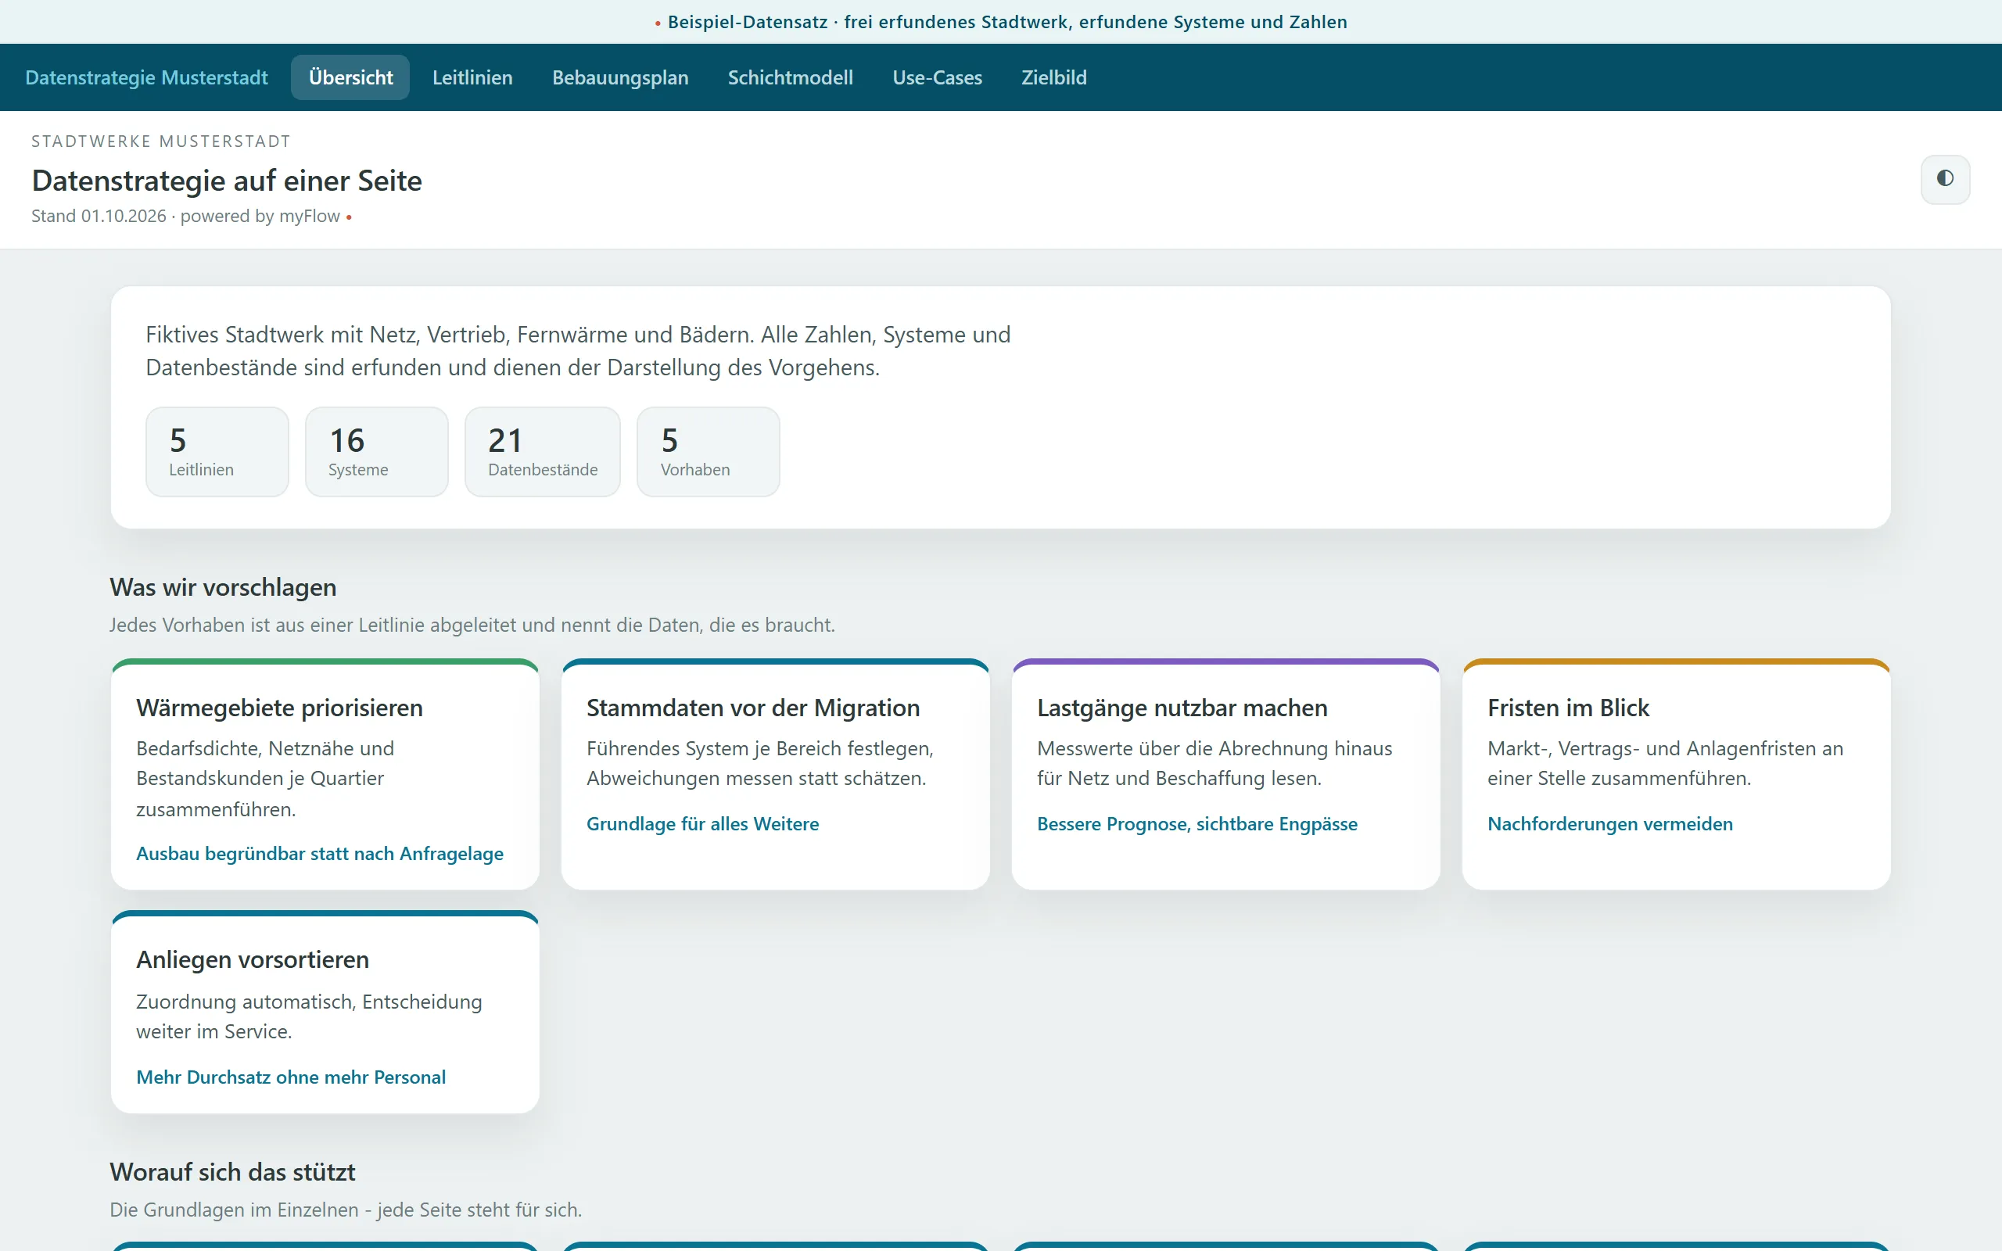The image size is (2002, 1251).
Task: Open the Stammdaten vor der Migration card
Action: tap(775, 774)
